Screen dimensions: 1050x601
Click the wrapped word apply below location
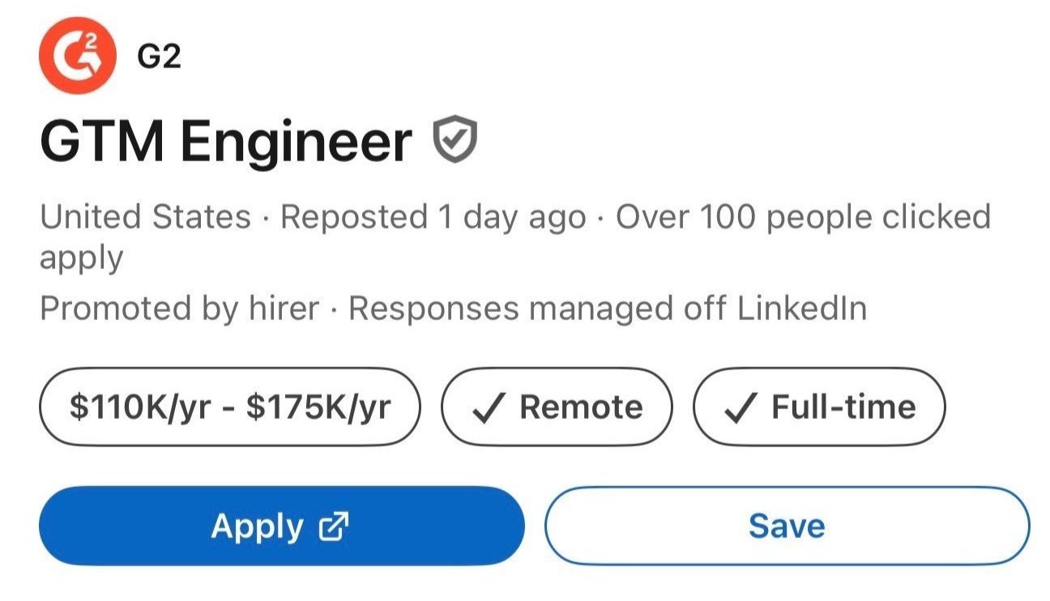[81, 259]
